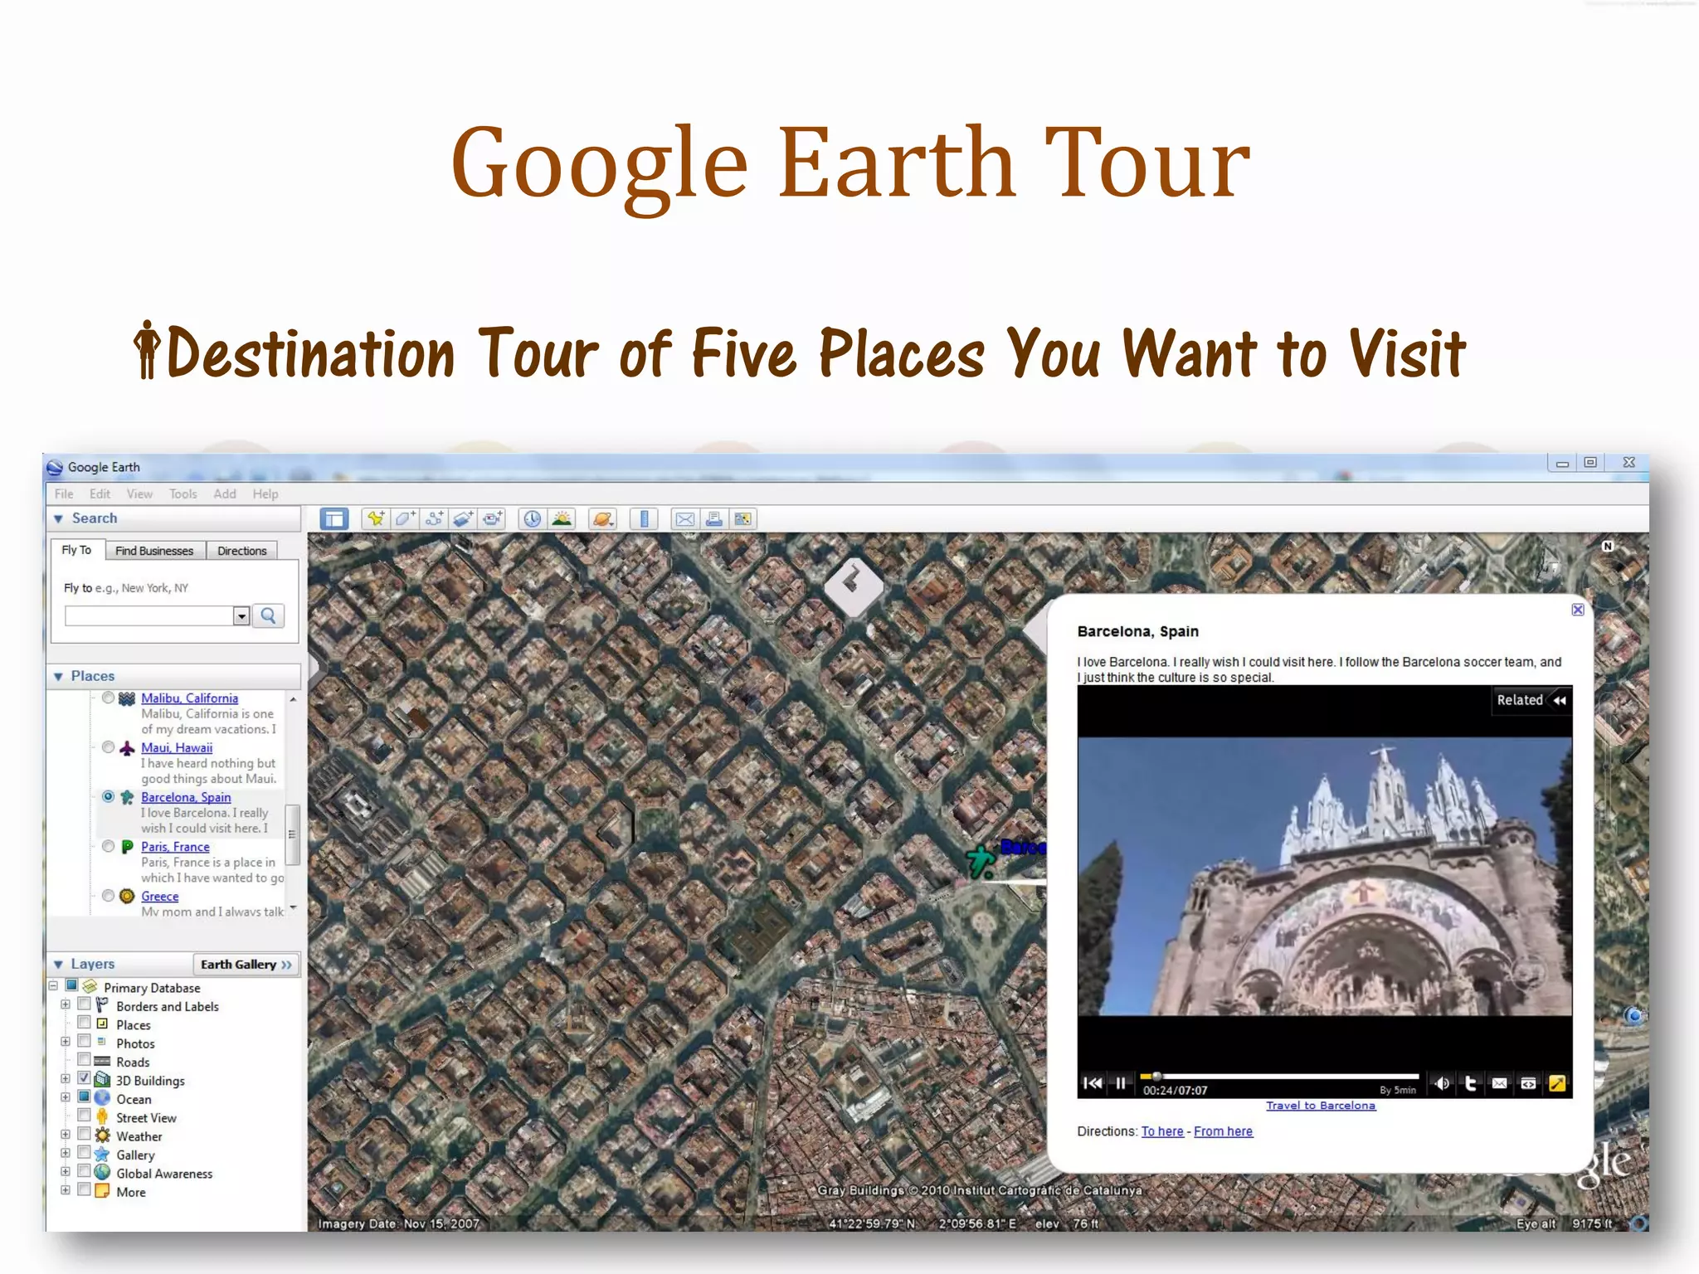The width and height of the screenshot is (1699, 1274).
Task: Click the Email envelope toolbar icon
Action: point(684,519)
